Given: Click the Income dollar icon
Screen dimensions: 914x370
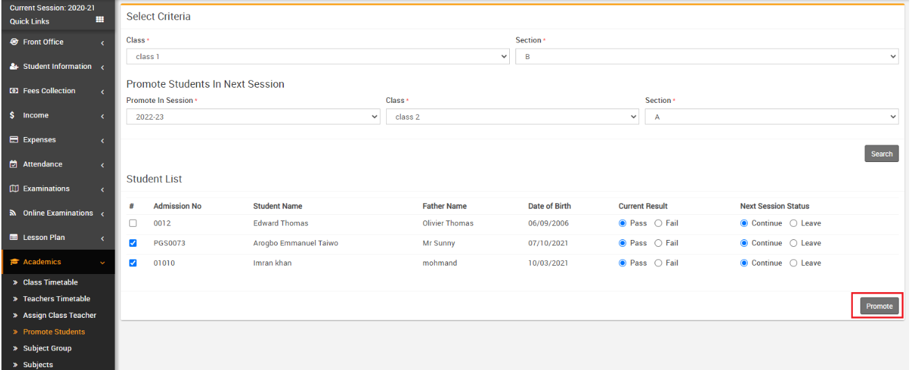Looking at the screenshot, I should (13, 115).
